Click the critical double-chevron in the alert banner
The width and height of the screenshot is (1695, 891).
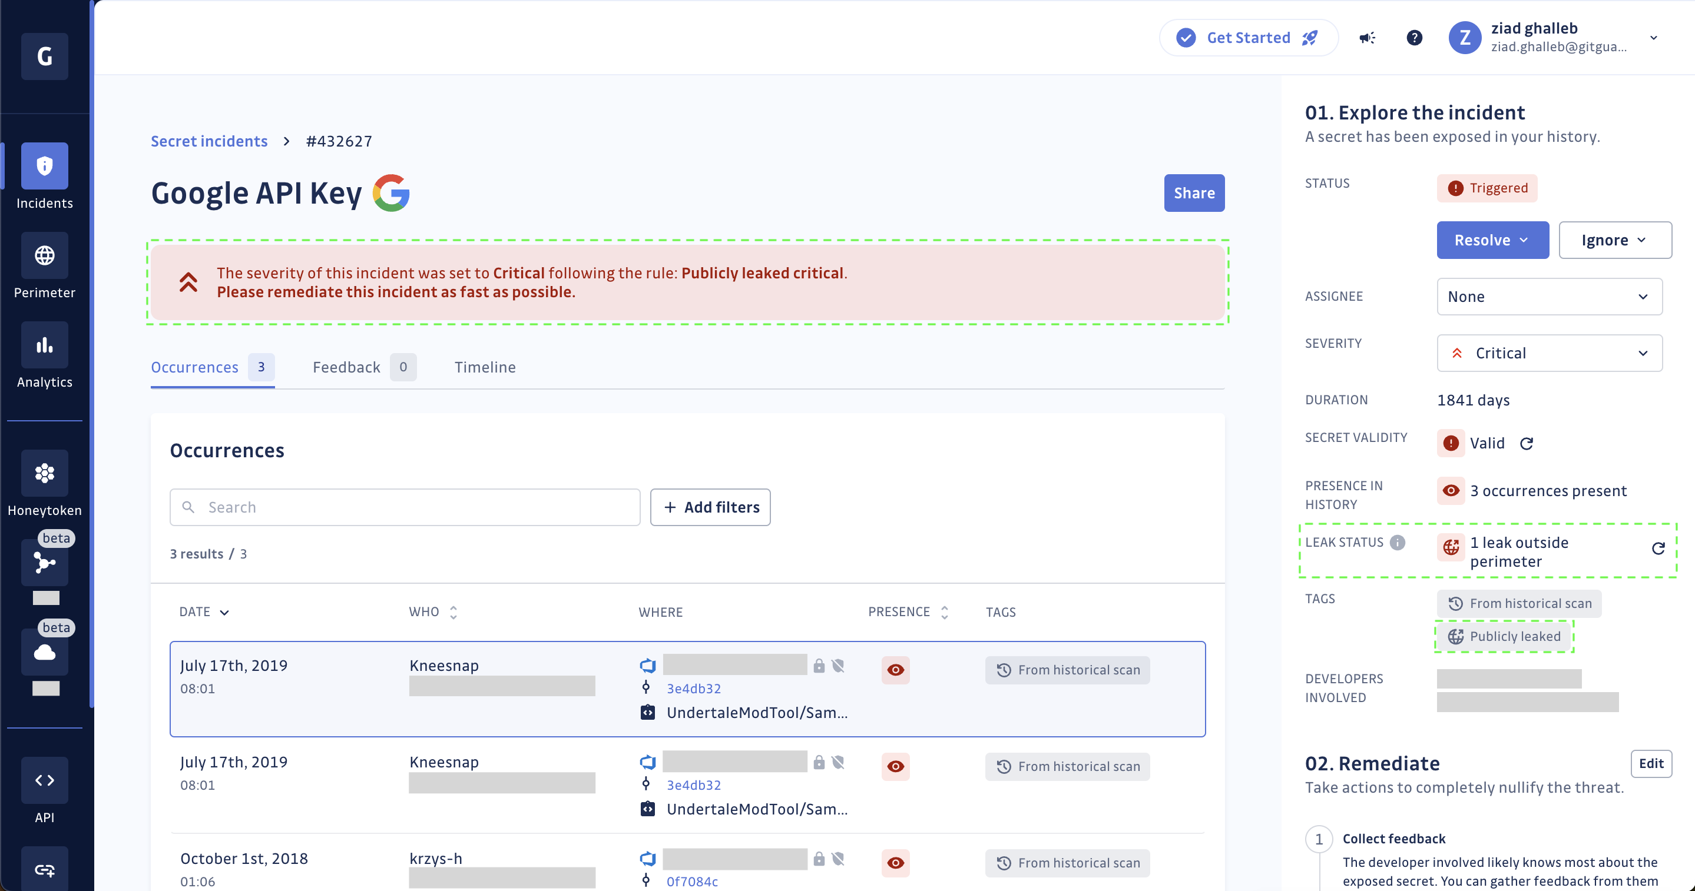188,282
